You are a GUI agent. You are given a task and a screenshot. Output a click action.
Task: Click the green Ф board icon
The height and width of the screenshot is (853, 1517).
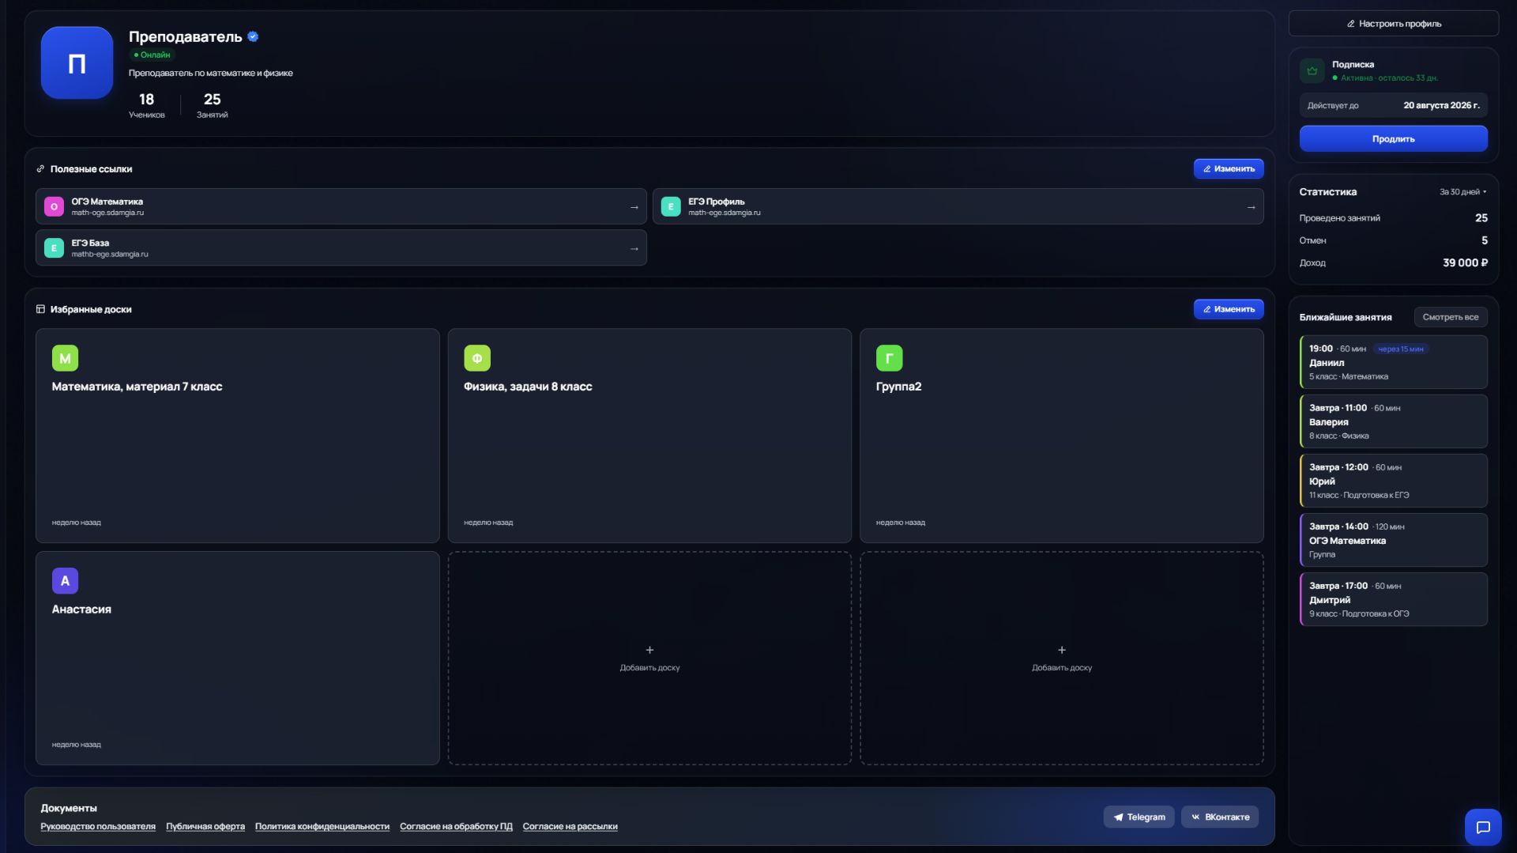pos(477,358)
